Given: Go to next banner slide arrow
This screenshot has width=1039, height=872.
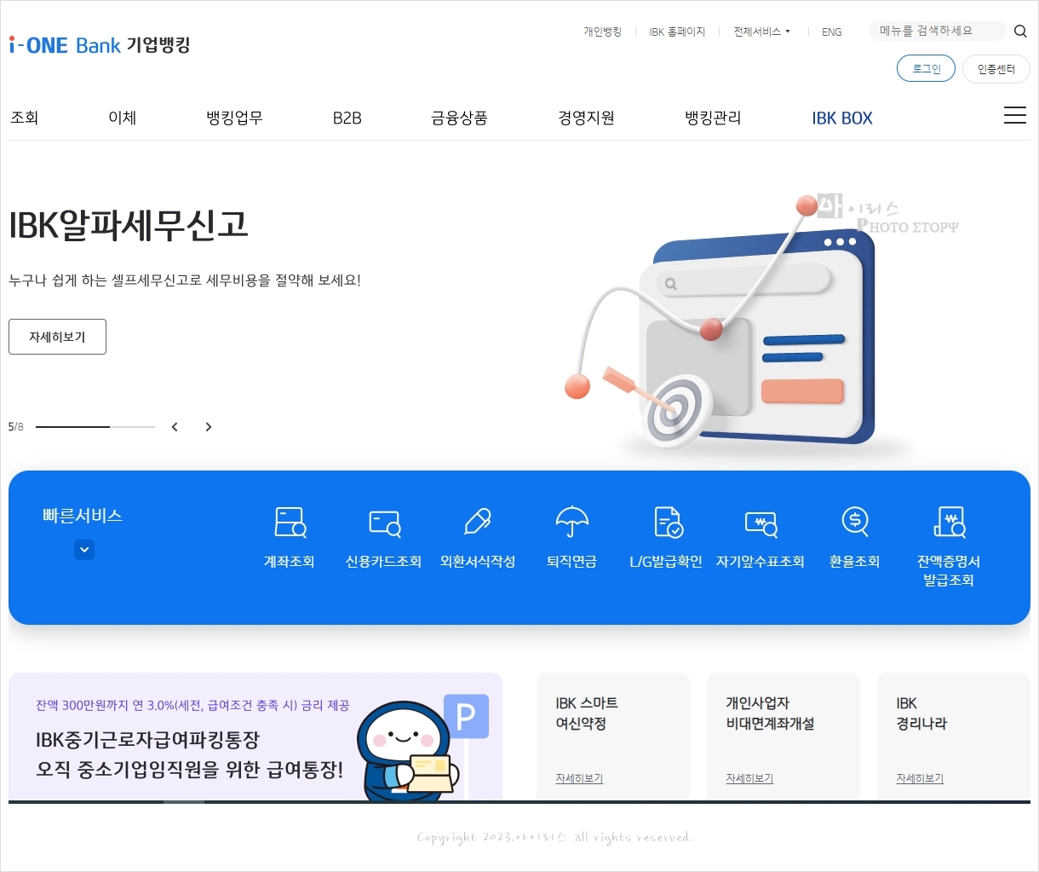Looking at the screenshot, I should (209, 427).
